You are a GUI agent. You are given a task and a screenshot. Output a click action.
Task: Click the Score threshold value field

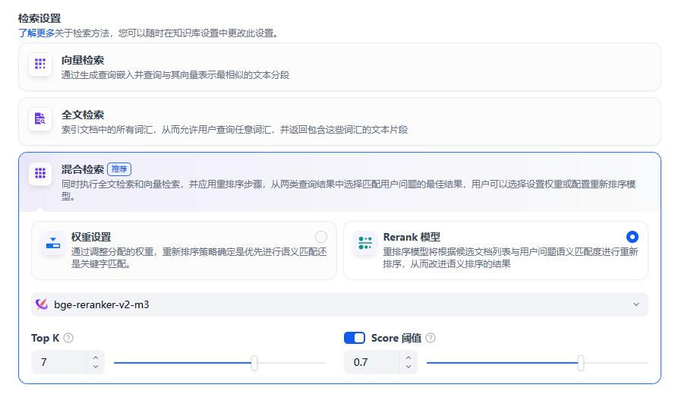click(x=373, y=362)
